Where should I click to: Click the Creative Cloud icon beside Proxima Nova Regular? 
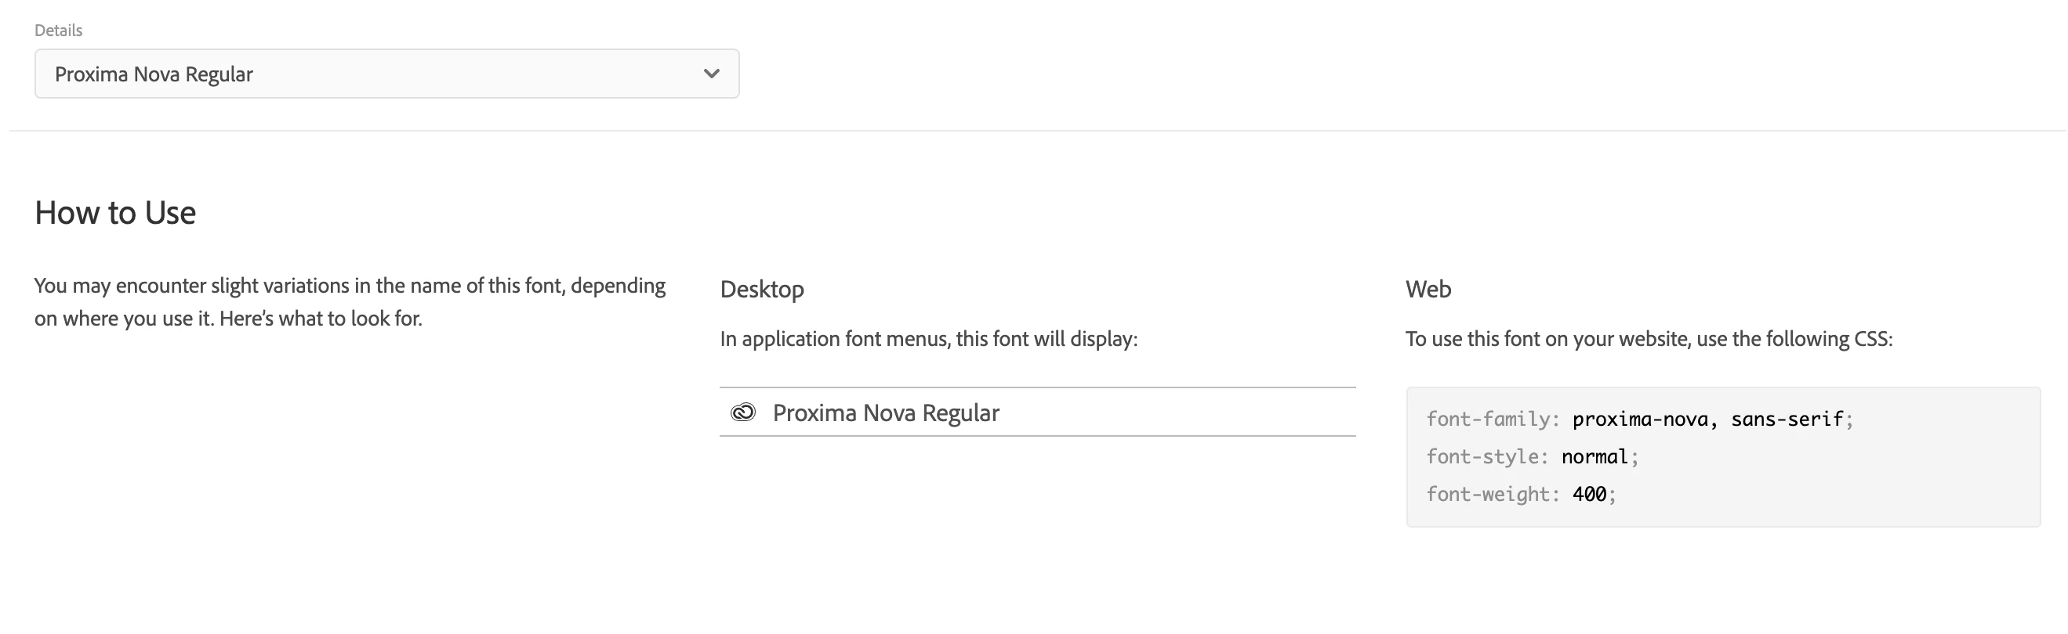tap(742, 412)
